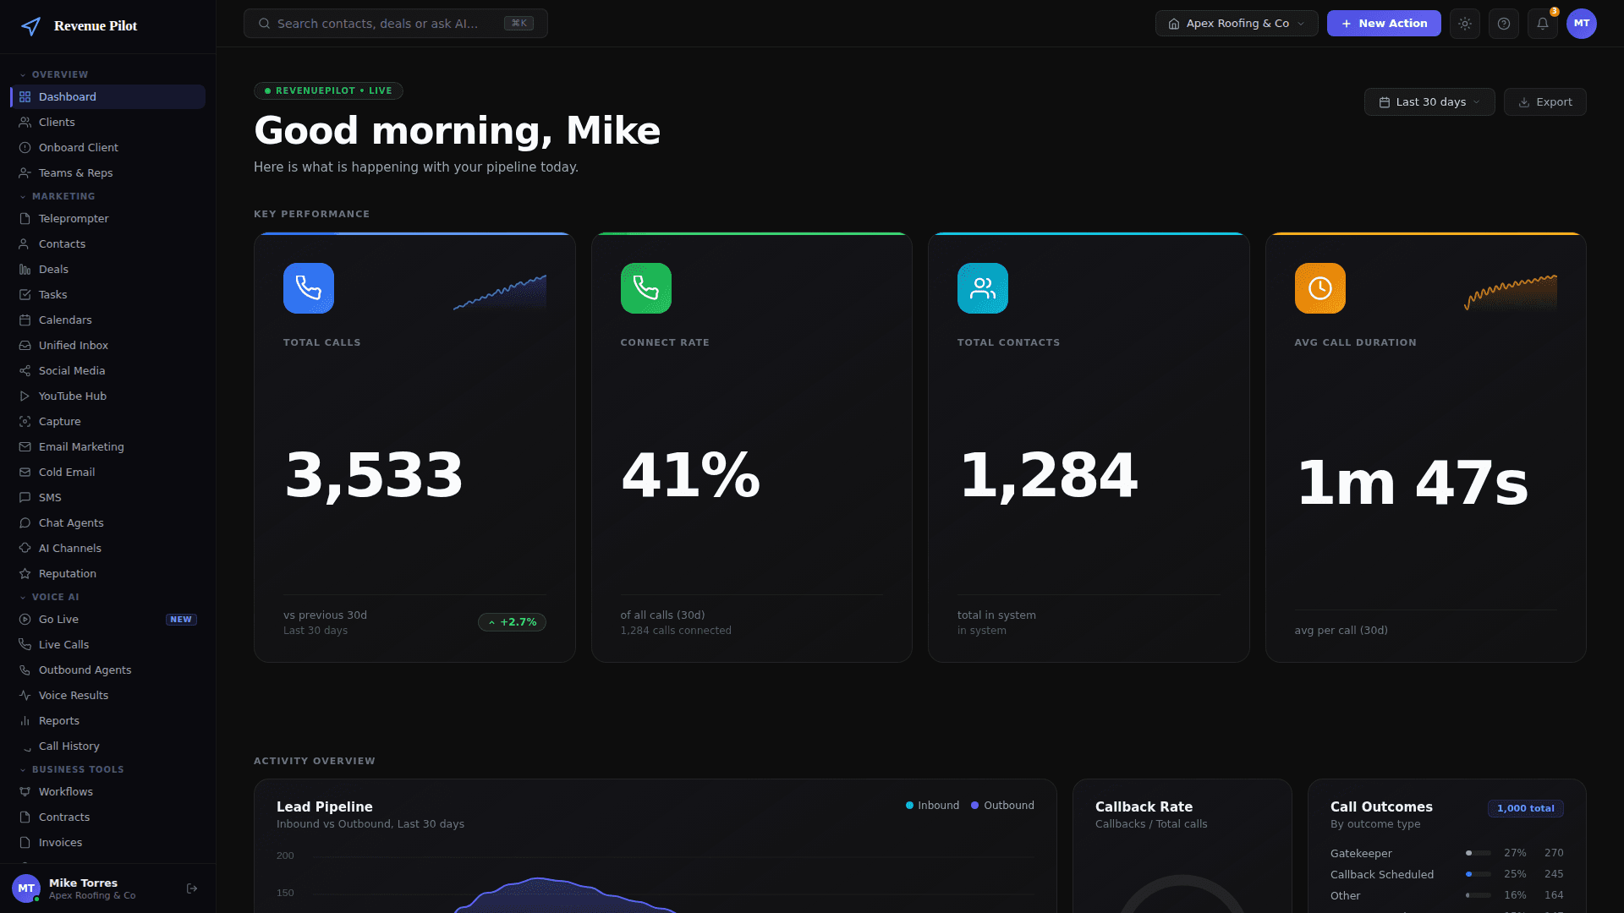The width and height of the screenshot is (1624, 913).
Task: Open the notifications bell
Action: tap(1543, 24)
